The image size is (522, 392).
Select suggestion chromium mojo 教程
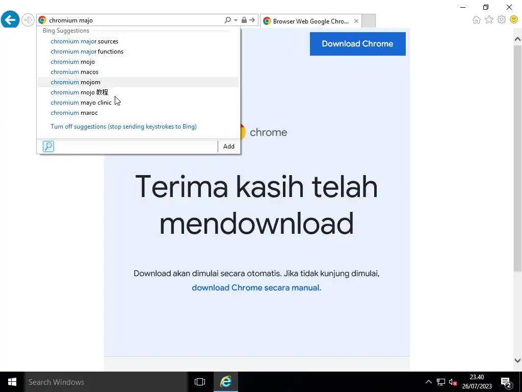coord(138,92)
